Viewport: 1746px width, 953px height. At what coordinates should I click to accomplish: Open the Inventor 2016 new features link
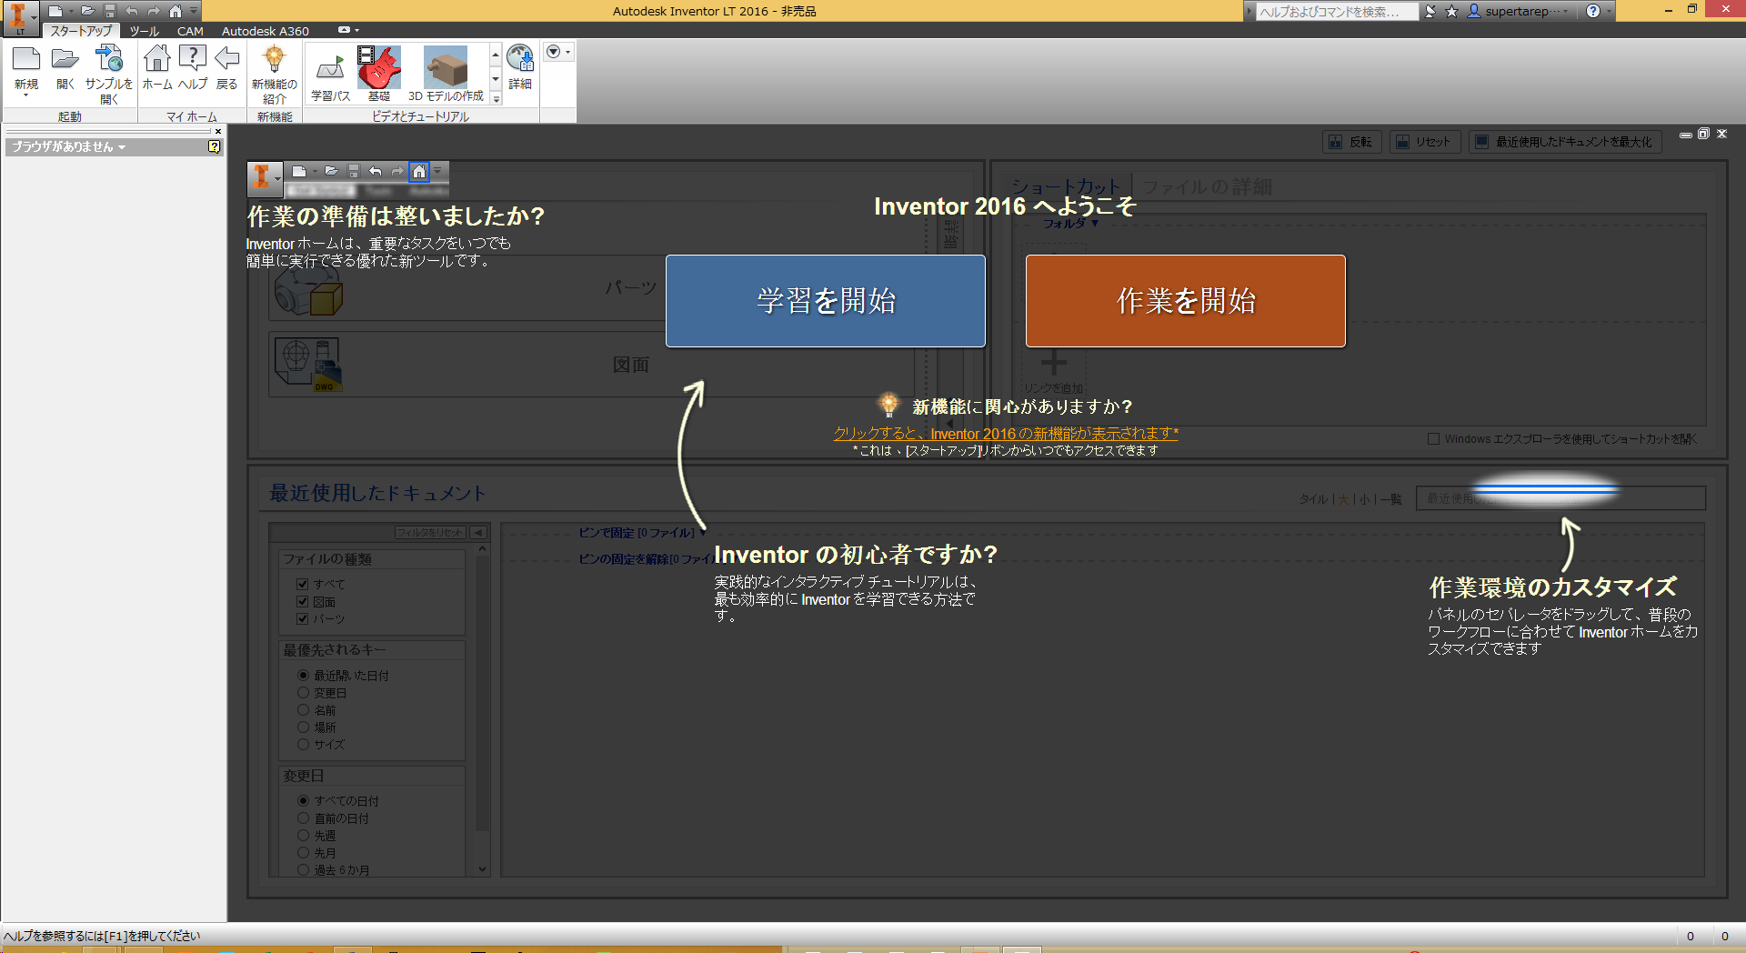(1006, 434)
